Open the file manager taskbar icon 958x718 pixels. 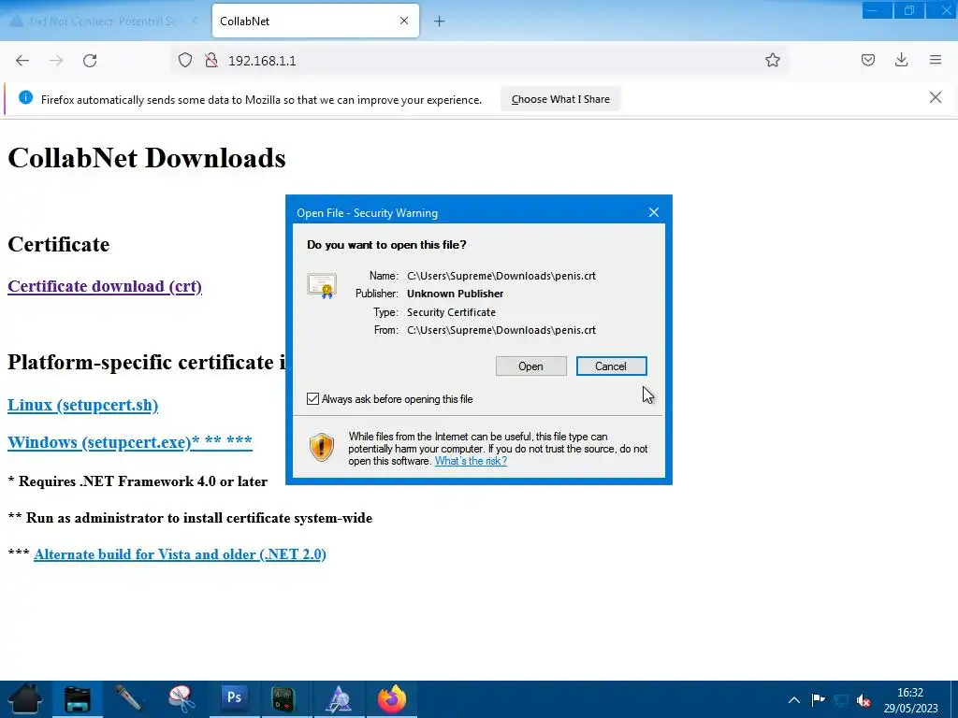coord(77,699)
